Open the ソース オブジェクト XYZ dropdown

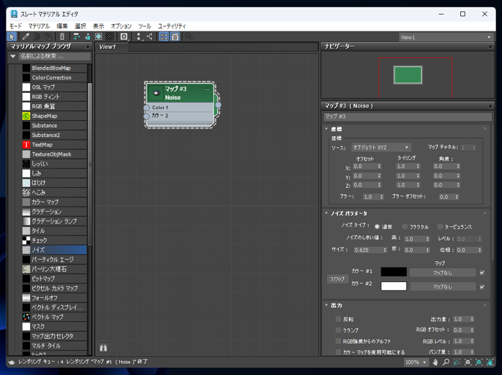[381, 147]
